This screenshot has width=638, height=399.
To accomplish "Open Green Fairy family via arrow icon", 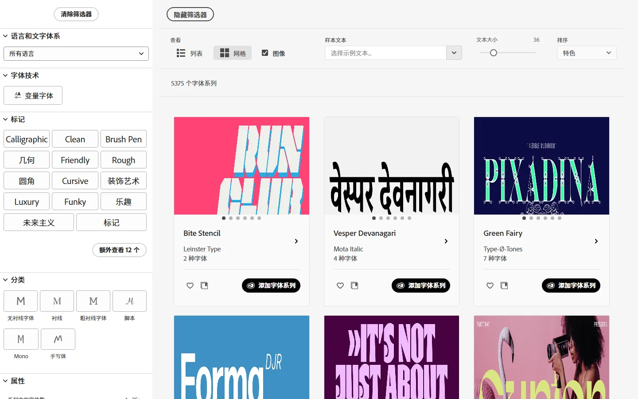I will click(596, 241).
